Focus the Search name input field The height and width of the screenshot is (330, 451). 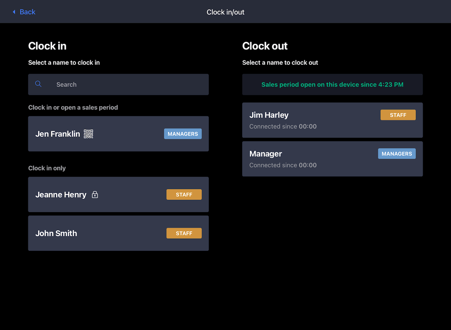coord(129,84)
